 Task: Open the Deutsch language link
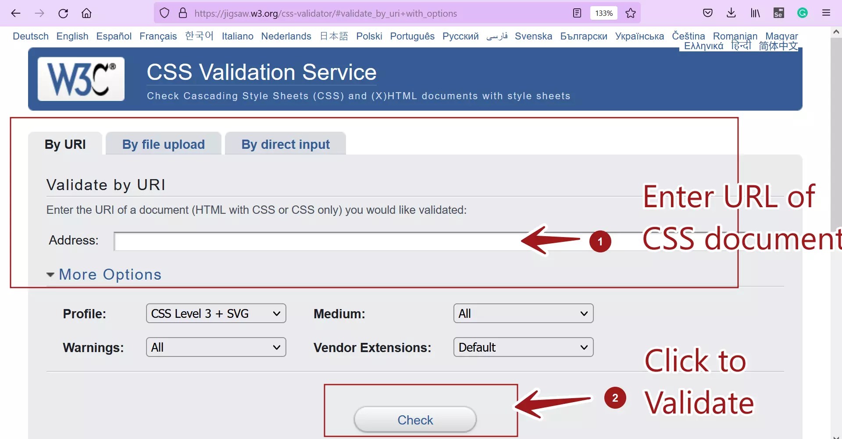30,36
